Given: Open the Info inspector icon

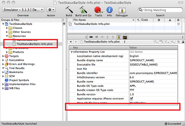Looking at the screenshot, I should click(109, 10).
